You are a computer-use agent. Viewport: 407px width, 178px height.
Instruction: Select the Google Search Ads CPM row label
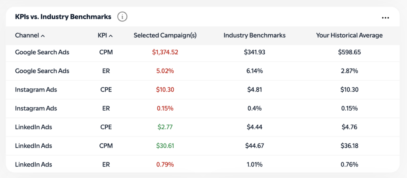click(x=42, y=52)
